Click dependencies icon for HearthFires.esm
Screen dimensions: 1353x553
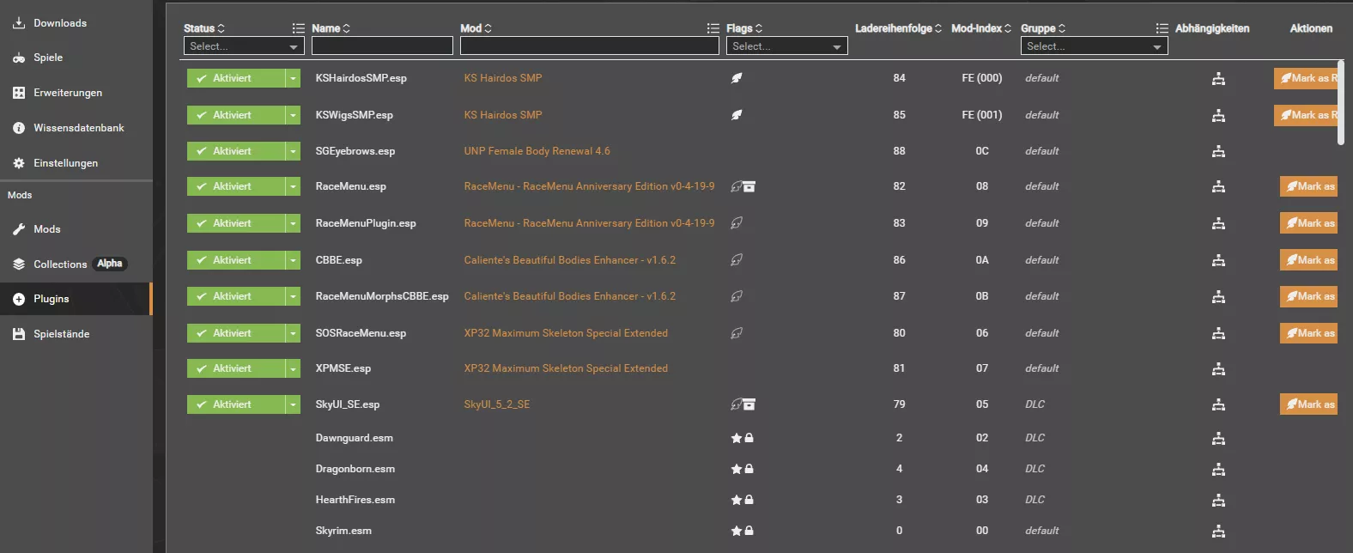[x=1218, y=501]
